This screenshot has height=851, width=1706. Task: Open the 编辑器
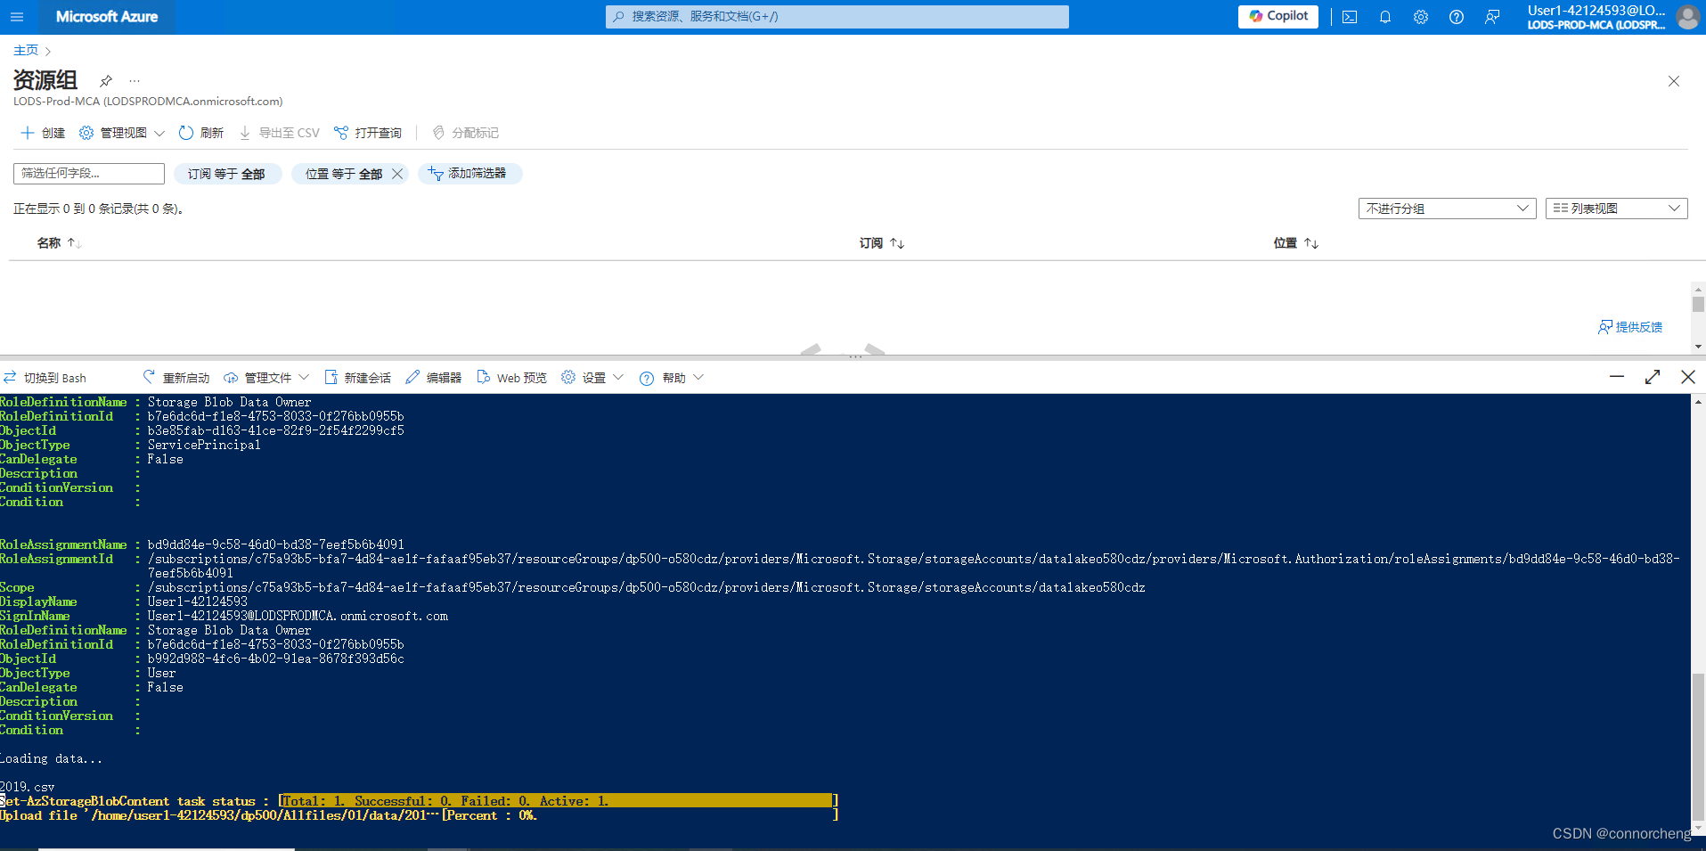click(433, 378)
